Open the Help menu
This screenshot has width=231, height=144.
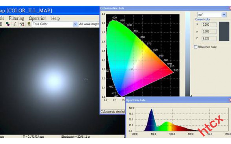55,18
